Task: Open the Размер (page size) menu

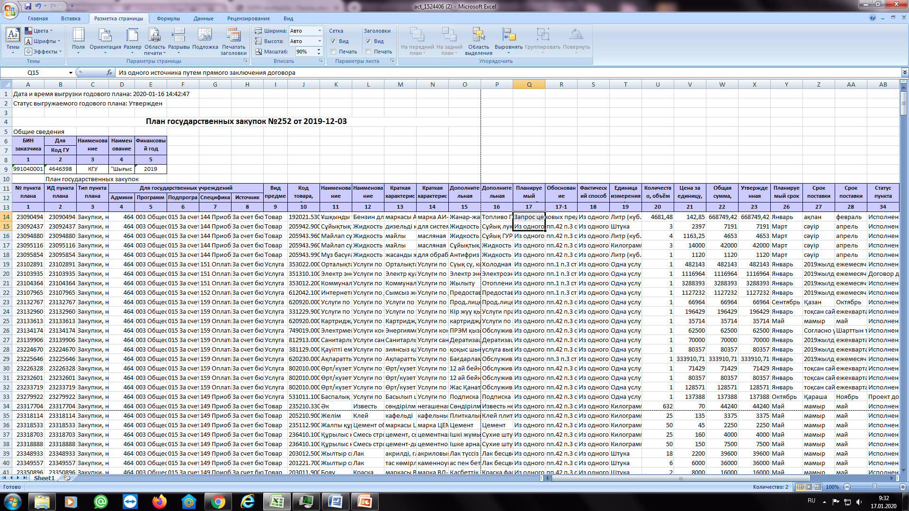Action: [133, 40]
